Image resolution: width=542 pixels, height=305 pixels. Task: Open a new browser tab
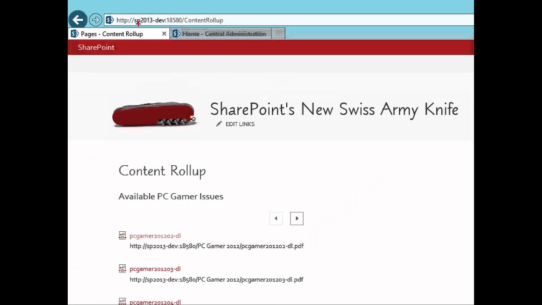278,34
